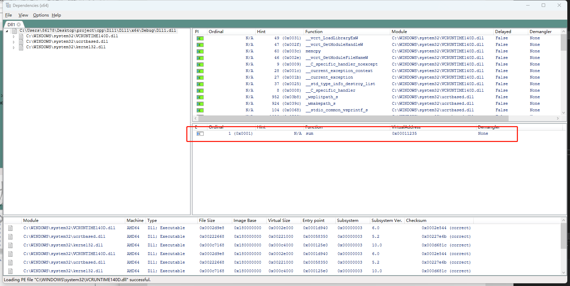
Task: Click the scroll down arrow of imports list
Action: point(563,113)
